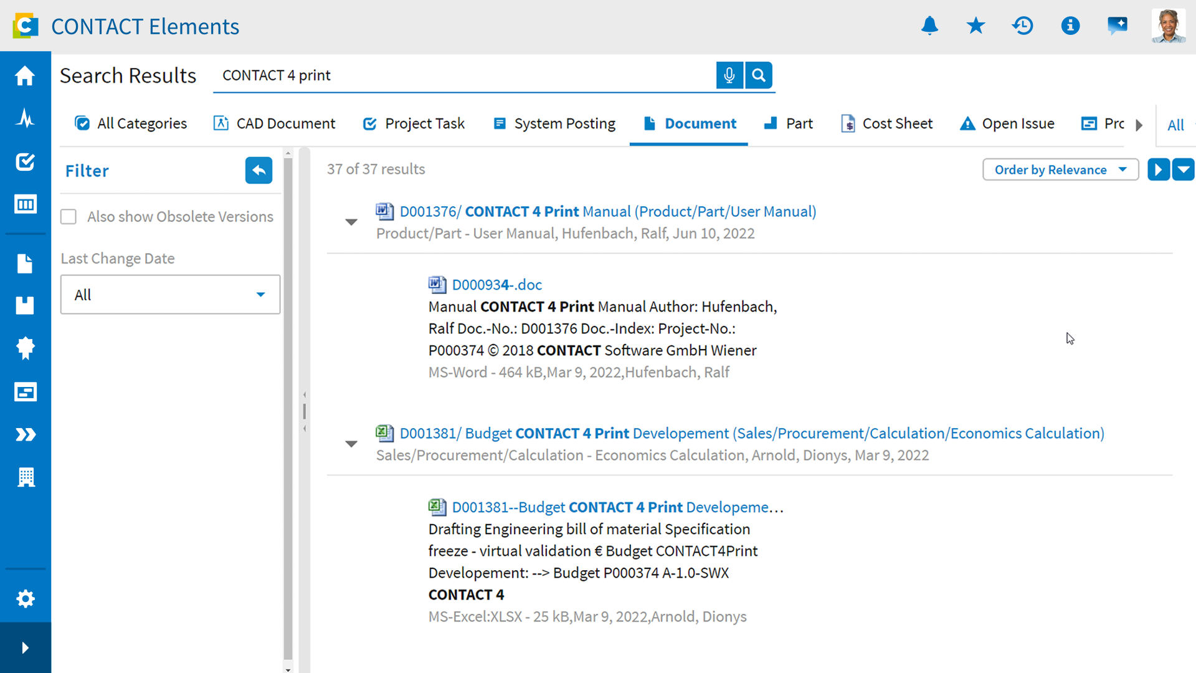Open the Last Change Date dropdown
Viewport: 1196px width, 673px height.
[x=170, y=295]
